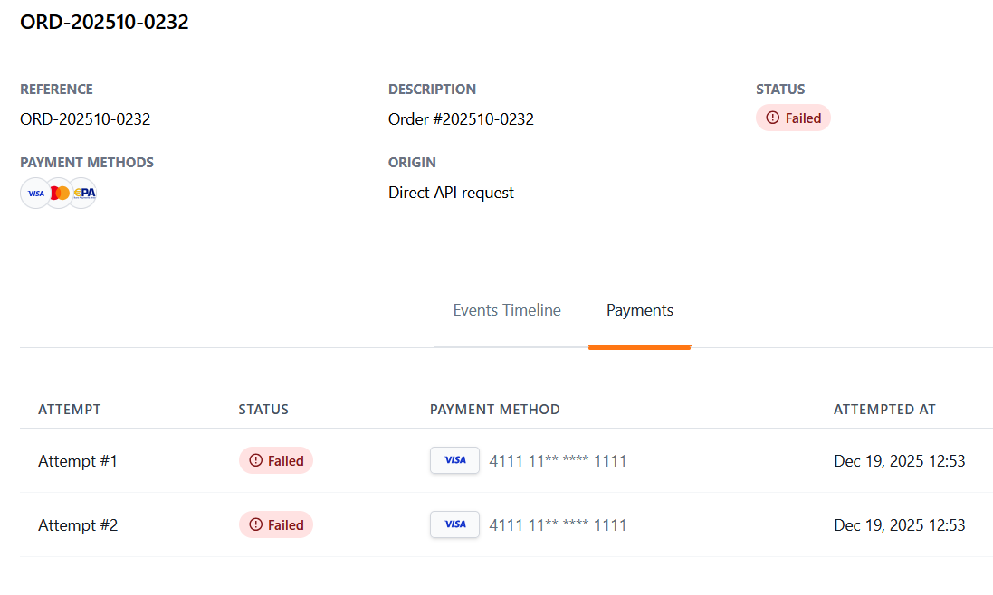
Task: Click the Attempted At column header
Action: tap(884, 410)
